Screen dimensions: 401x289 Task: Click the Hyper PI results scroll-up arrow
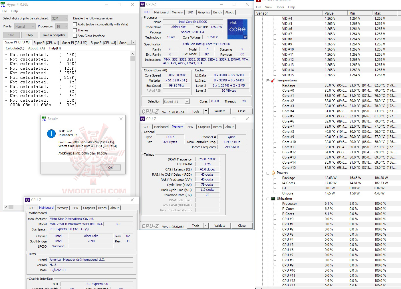(x=132, y=54)
